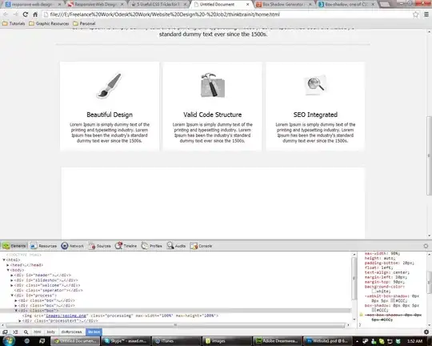The height and width of the screenshot is (346, 432).
Task: Open DevTools settings gear
Action: pos(426,332)
